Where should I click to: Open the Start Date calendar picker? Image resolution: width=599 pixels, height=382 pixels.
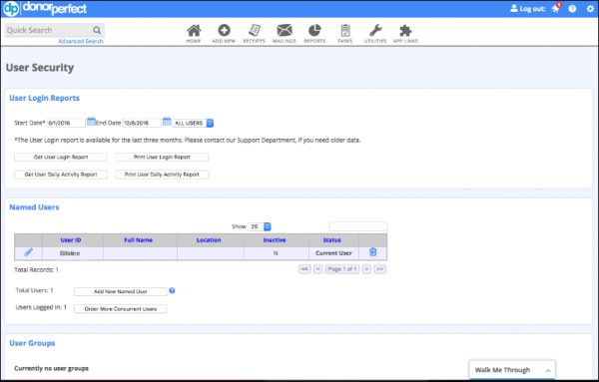91,122
